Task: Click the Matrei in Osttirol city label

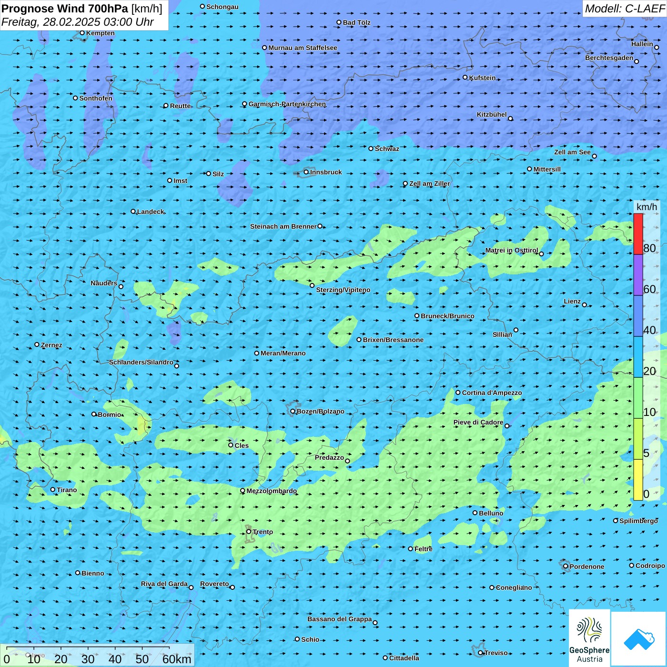Action: click(x=512, y=250)
